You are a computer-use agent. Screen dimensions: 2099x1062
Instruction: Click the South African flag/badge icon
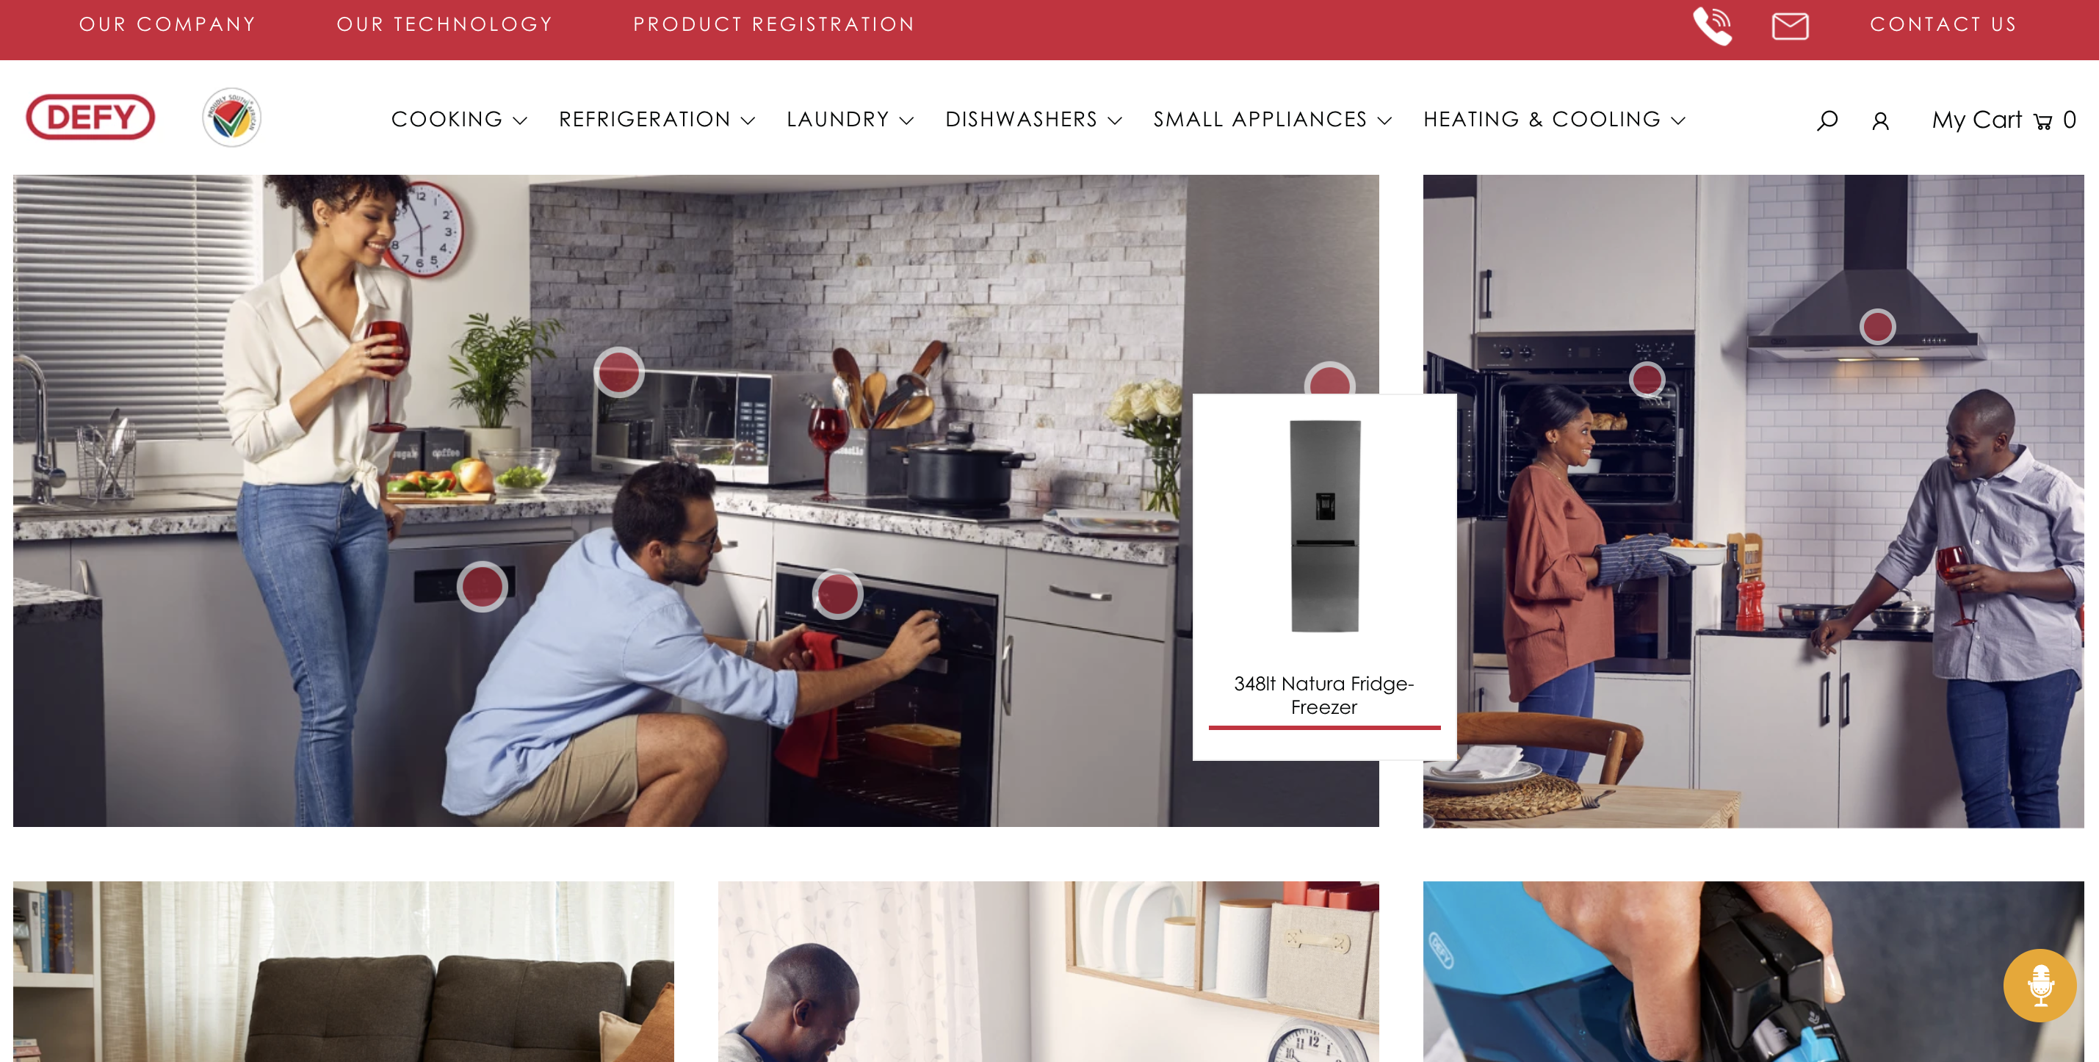[x=230, y=118]
